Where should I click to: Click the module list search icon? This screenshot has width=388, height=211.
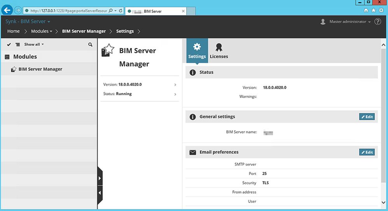(x=90, y=45)
